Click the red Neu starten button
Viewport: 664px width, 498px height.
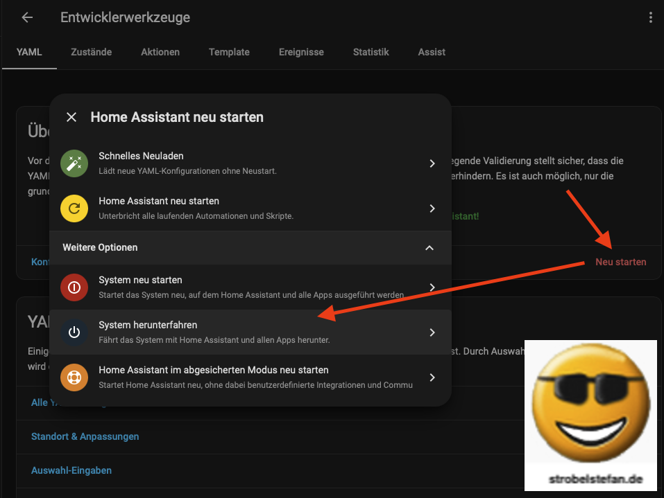[x=621, y=262]
